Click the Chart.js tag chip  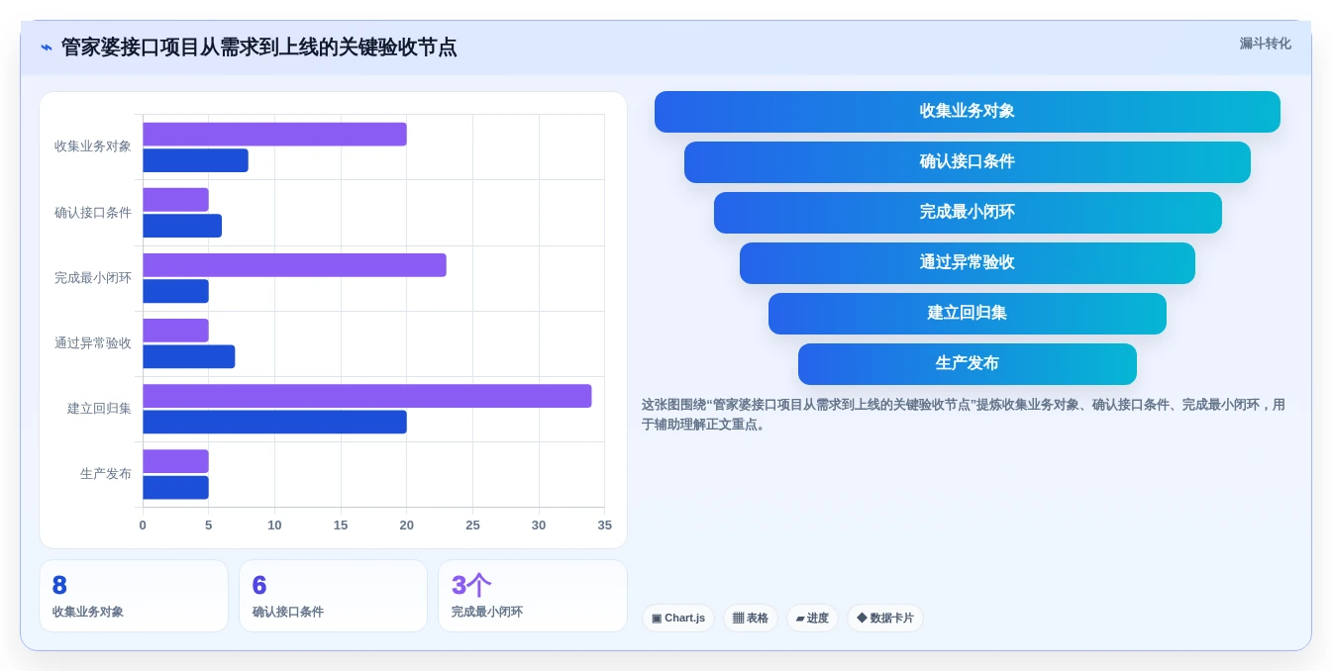coord(678,619)
